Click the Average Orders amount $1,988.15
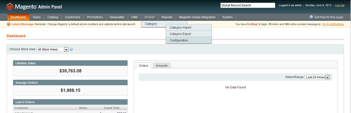 coord(70,90)
